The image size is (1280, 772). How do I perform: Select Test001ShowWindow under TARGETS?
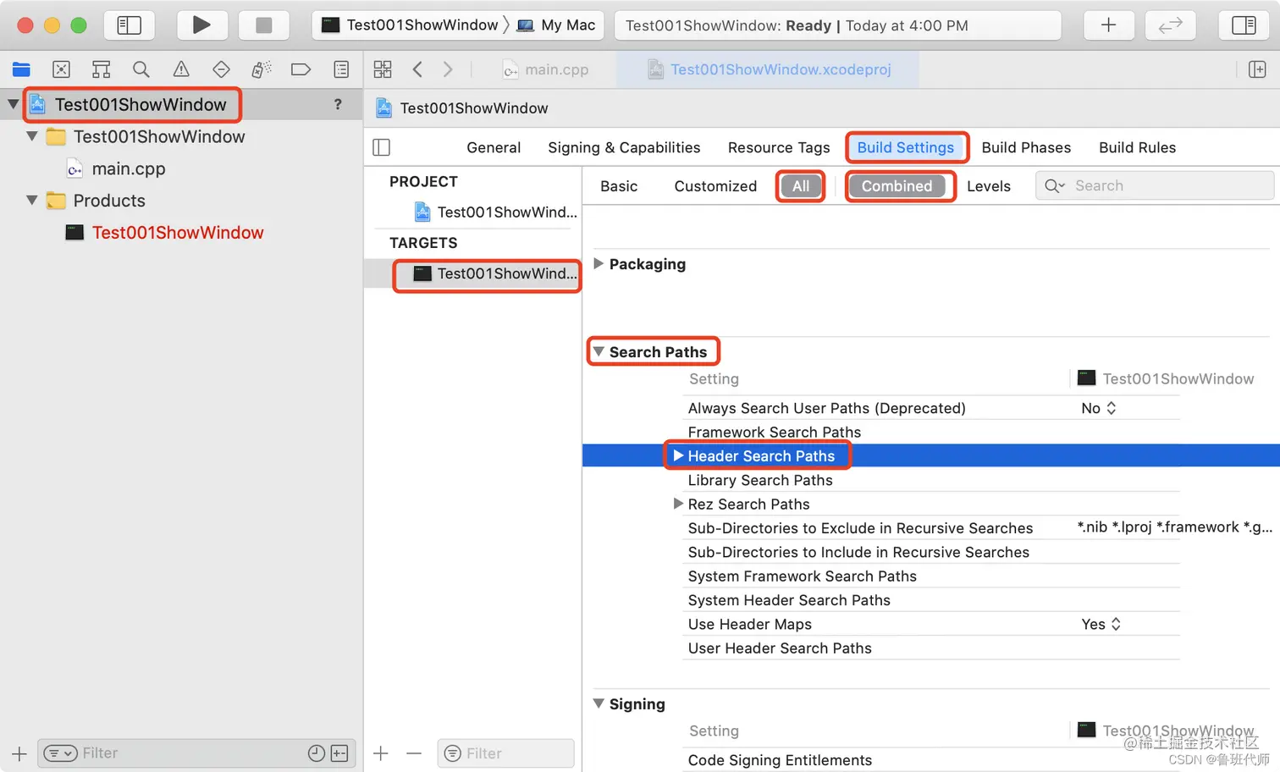point(495,273)
